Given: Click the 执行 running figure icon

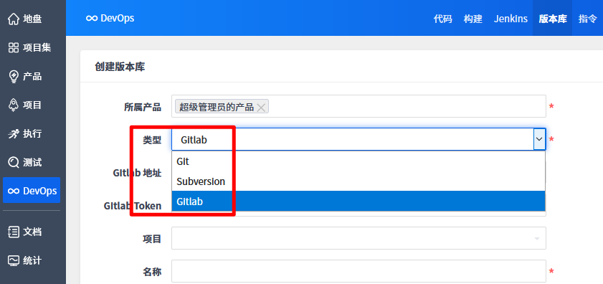Looking at the screenshot, I should pos(14,134).
